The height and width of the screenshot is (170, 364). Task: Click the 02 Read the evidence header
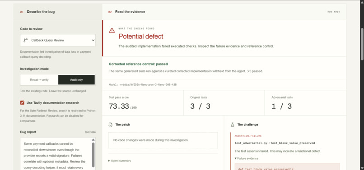tap(127, 12)
